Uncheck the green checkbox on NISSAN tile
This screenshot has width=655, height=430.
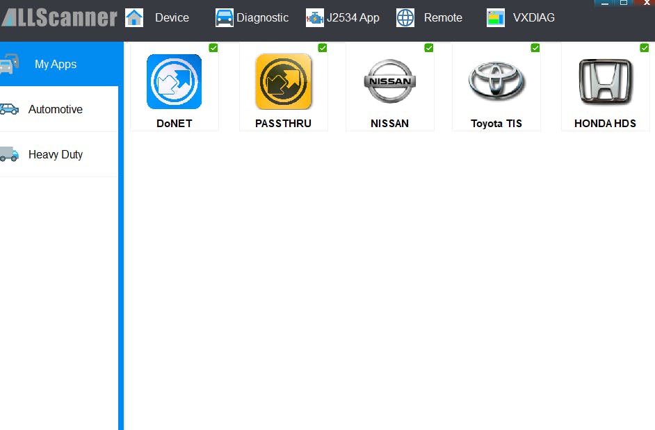tap(429, 48)
